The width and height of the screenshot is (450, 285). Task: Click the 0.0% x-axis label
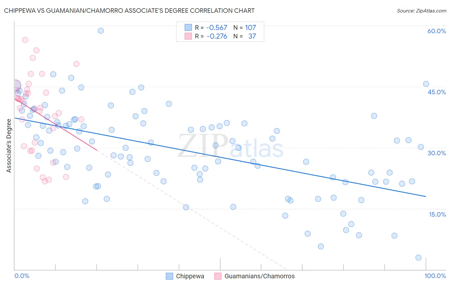22,276
